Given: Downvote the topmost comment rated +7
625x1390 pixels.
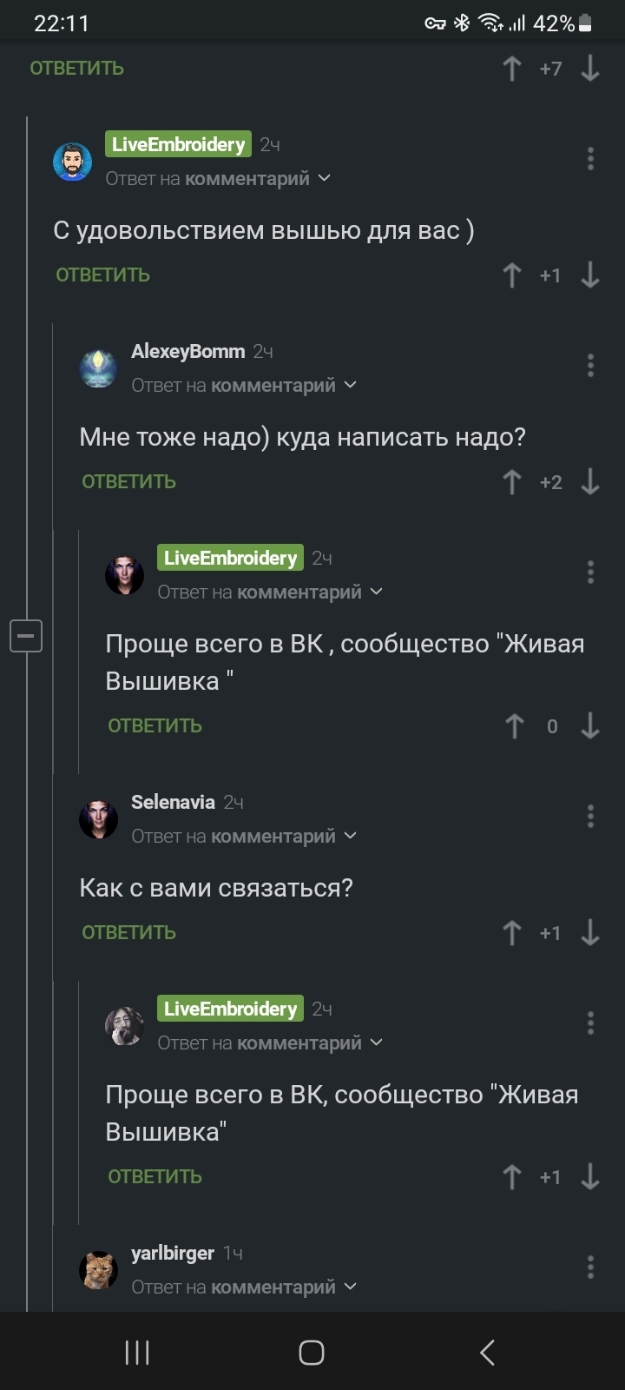Looking at the screenshot, I should (590, 69).
